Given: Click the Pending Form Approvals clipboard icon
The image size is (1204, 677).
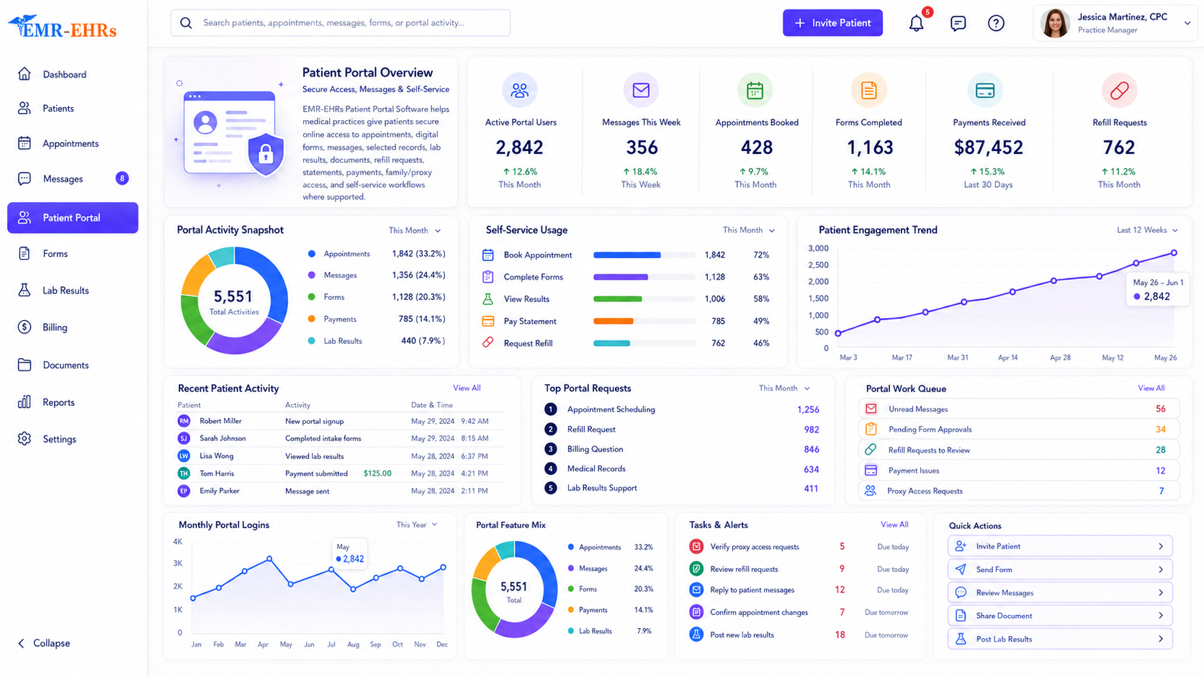Looking at the screenshot, I should tap(871, 429).
